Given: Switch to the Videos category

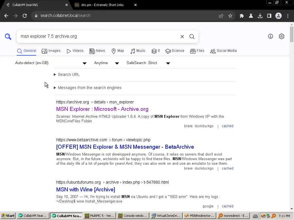Looking at the screenshot, I should 75,51.
